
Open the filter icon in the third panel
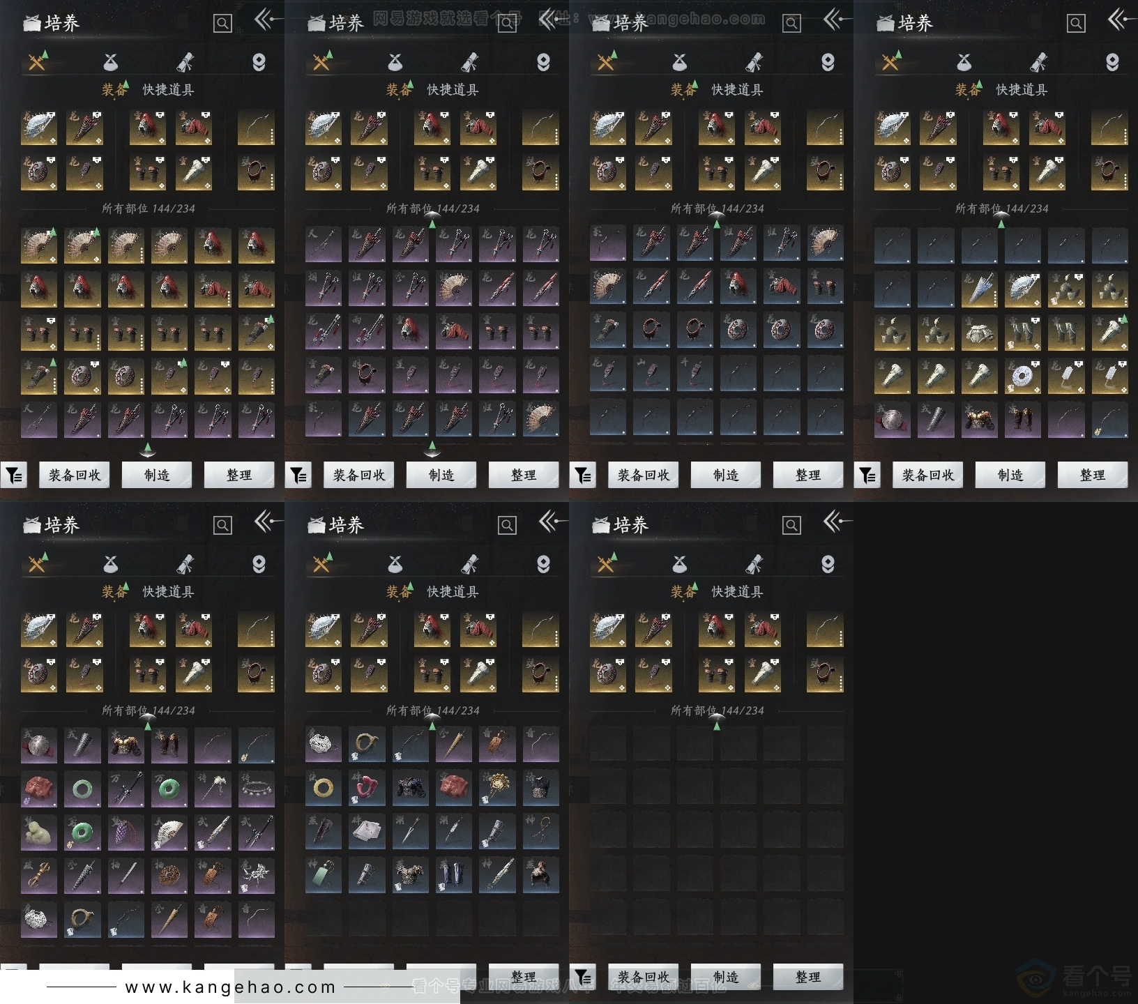click(583, 476)
